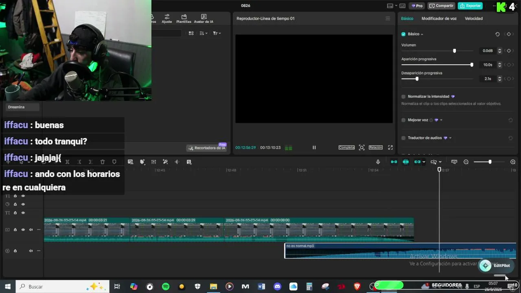Add keyframe for Volumen
The width and height of the screenshot is (521, 293).
click(509, 51)
